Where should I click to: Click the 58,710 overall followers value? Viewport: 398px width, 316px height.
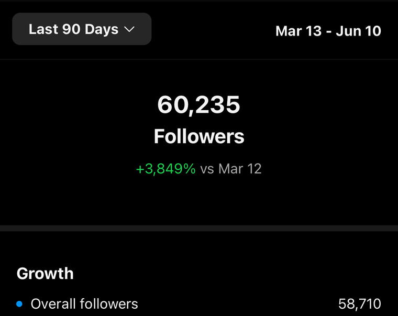coord(360,304)
